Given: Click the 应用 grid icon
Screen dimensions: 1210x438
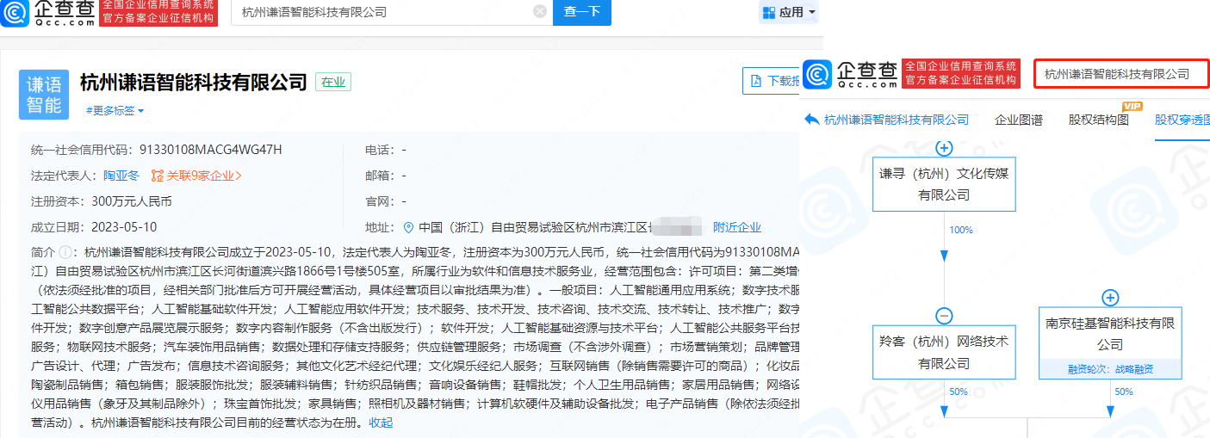Looking at the screenshot, I should 769,12.
